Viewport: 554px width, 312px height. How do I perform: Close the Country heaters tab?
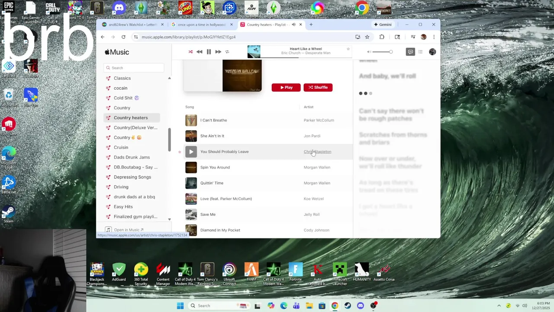[300, 25]
